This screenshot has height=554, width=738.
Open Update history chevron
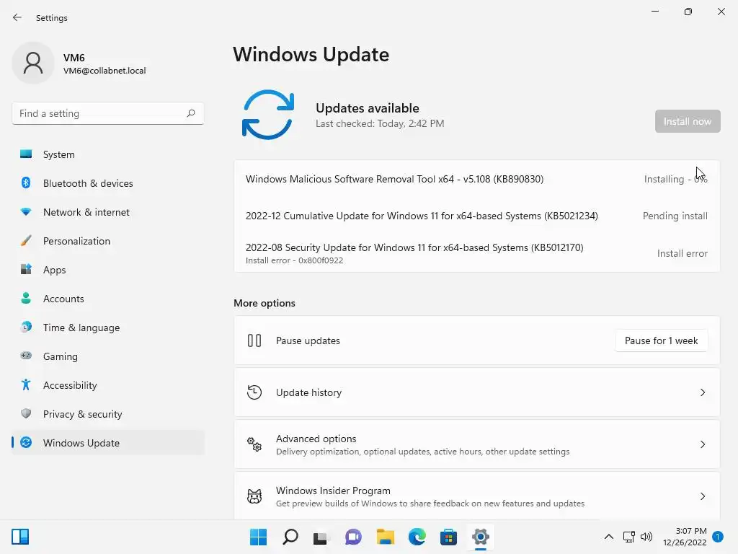click(702, 392)
